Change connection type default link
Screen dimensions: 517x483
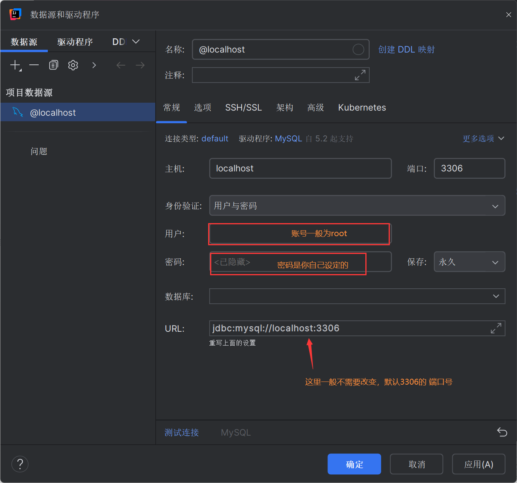point(215,139)
